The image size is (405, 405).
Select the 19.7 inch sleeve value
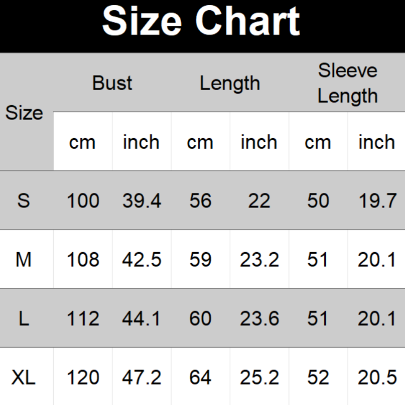pyautogui.click(x=377, y=201)
